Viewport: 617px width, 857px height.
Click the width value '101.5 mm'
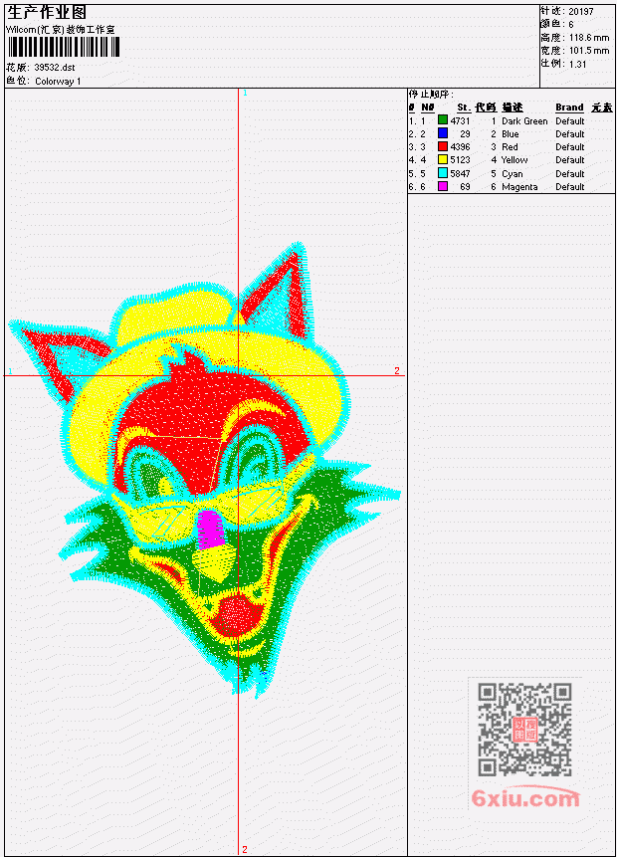click(589, 51)
